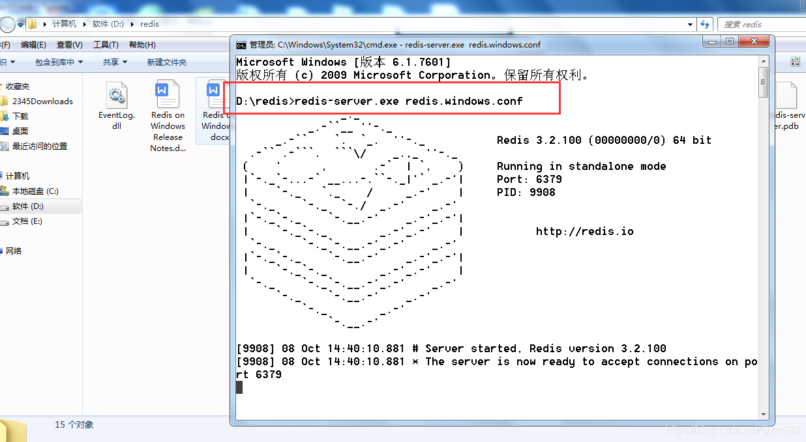Click the "Redis 3.2.100" version line
806x442 pixels.
(604, 140)
